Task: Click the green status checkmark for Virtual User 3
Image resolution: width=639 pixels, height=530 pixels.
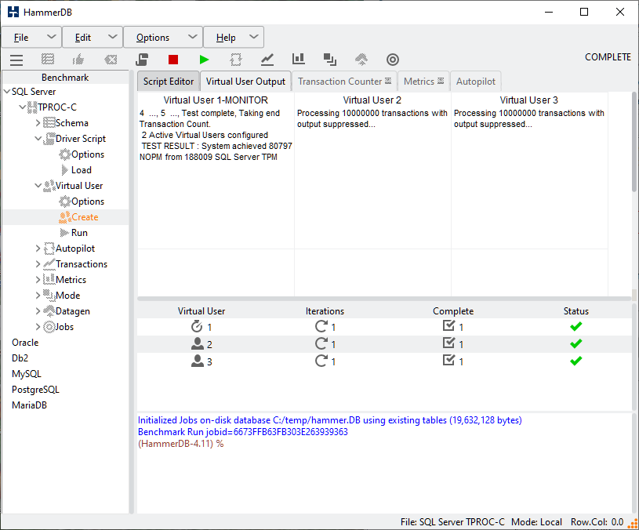Action: 575,361
